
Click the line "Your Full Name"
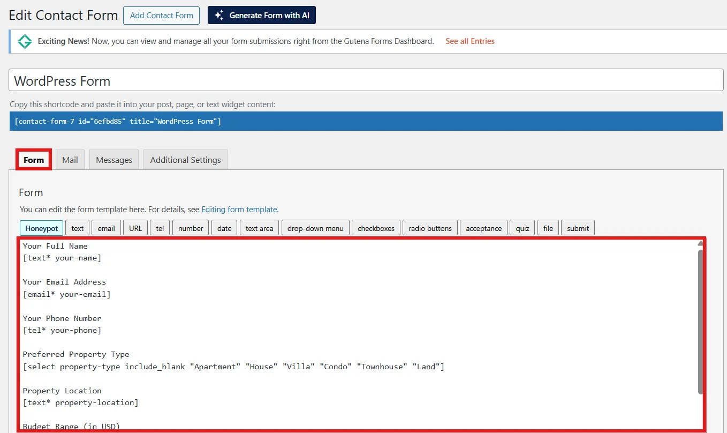pos(55,246)
